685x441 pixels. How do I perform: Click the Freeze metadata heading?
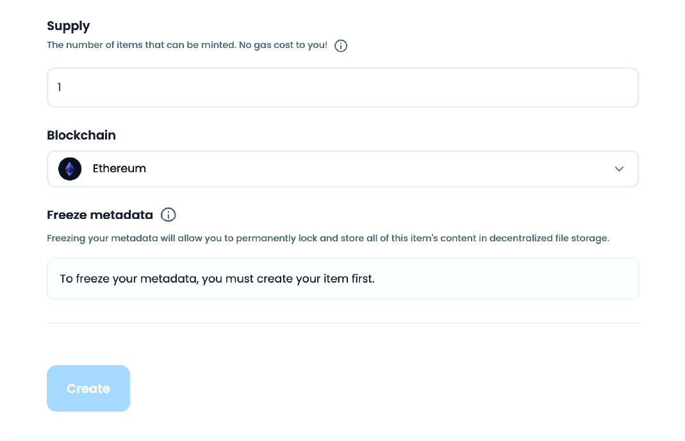coord(100,214)
